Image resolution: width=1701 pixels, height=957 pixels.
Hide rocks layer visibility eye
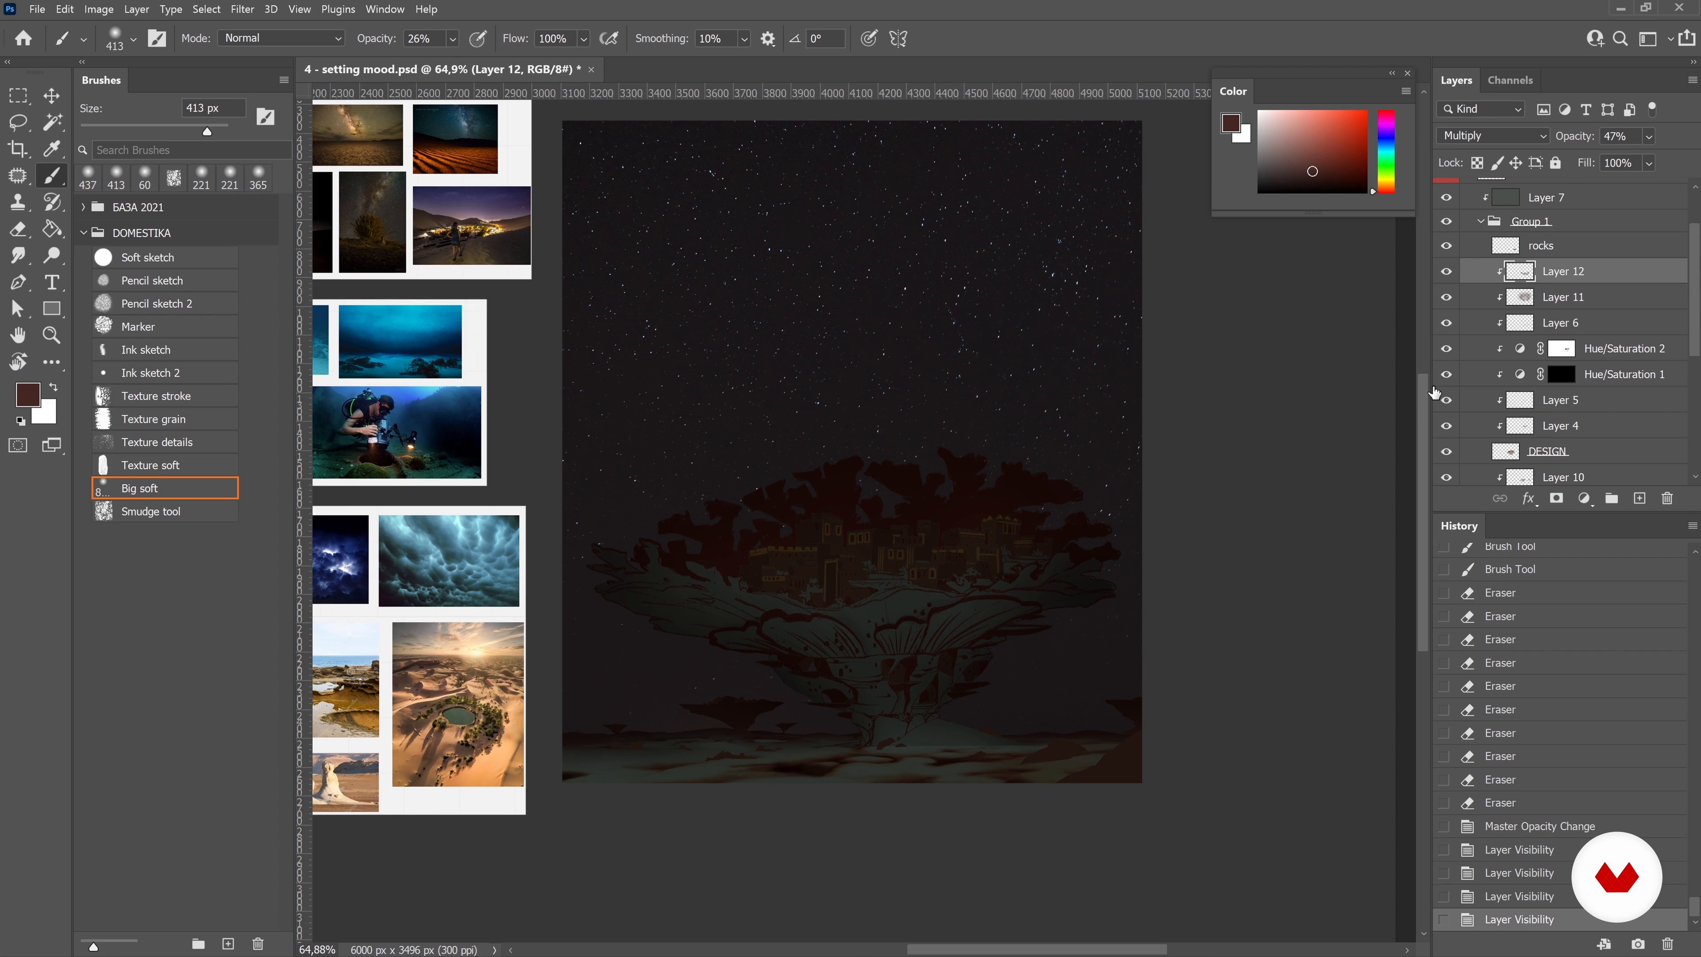pos(1447,246)
